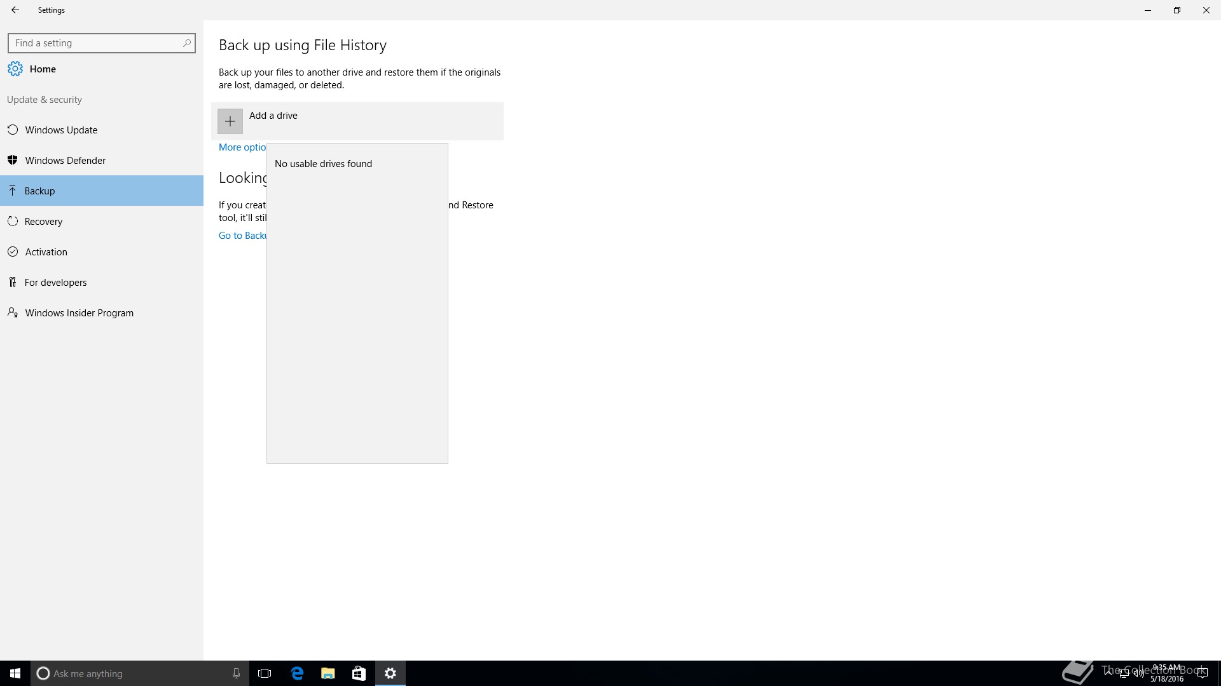Click the Cortana microphone icon
This screenshot has height=686, width=1221.
(236, 673)
